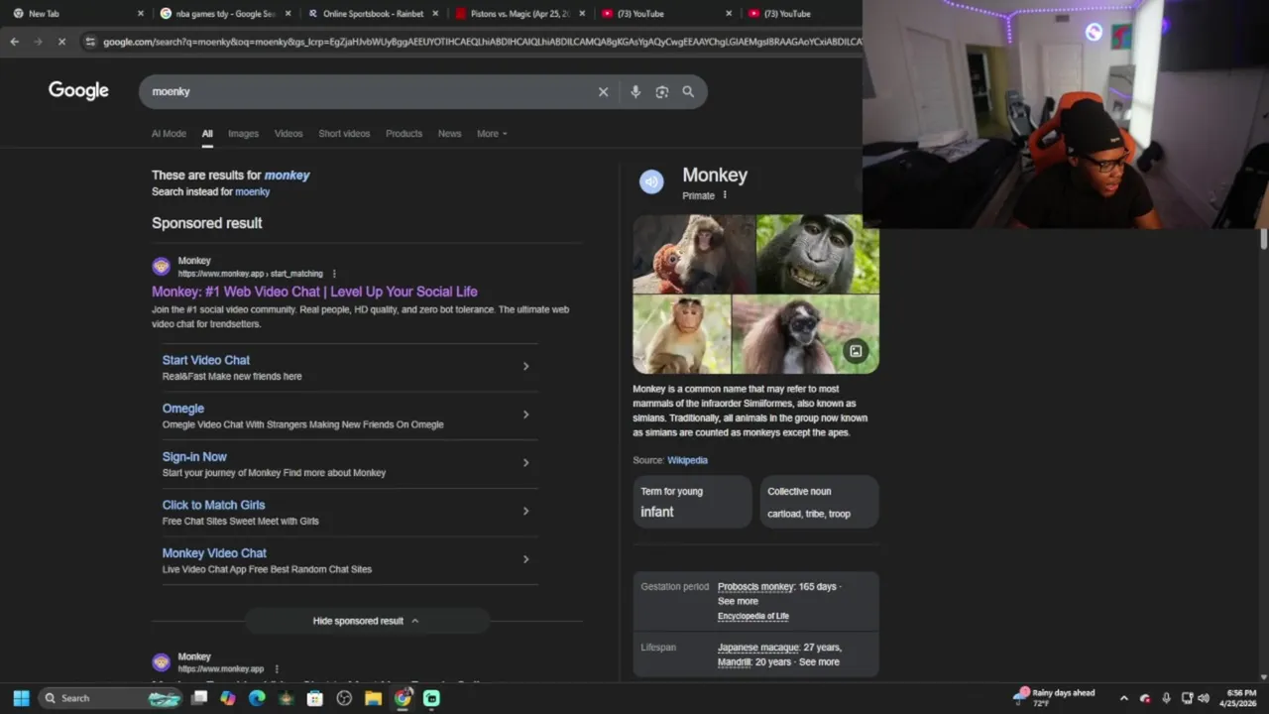Screen dimensions: 1269x714
Task: Search instead for moenky link
Action: pyautogui.click(x=252, y=192)
